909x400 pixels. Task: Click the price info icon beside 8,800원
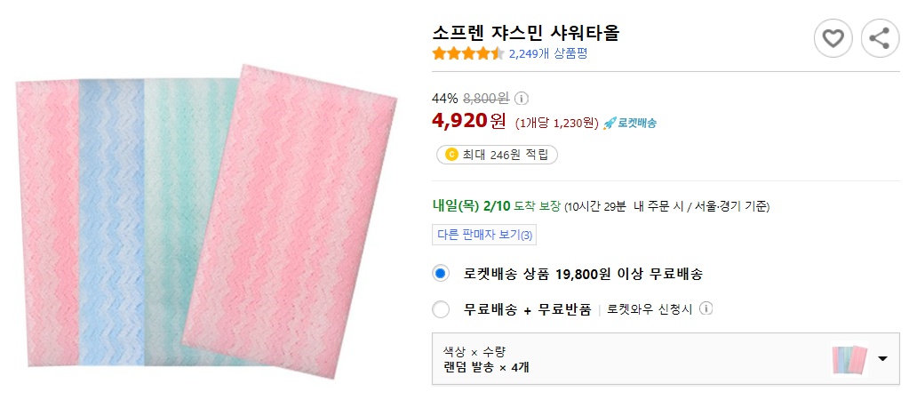(x=522, y=98)
